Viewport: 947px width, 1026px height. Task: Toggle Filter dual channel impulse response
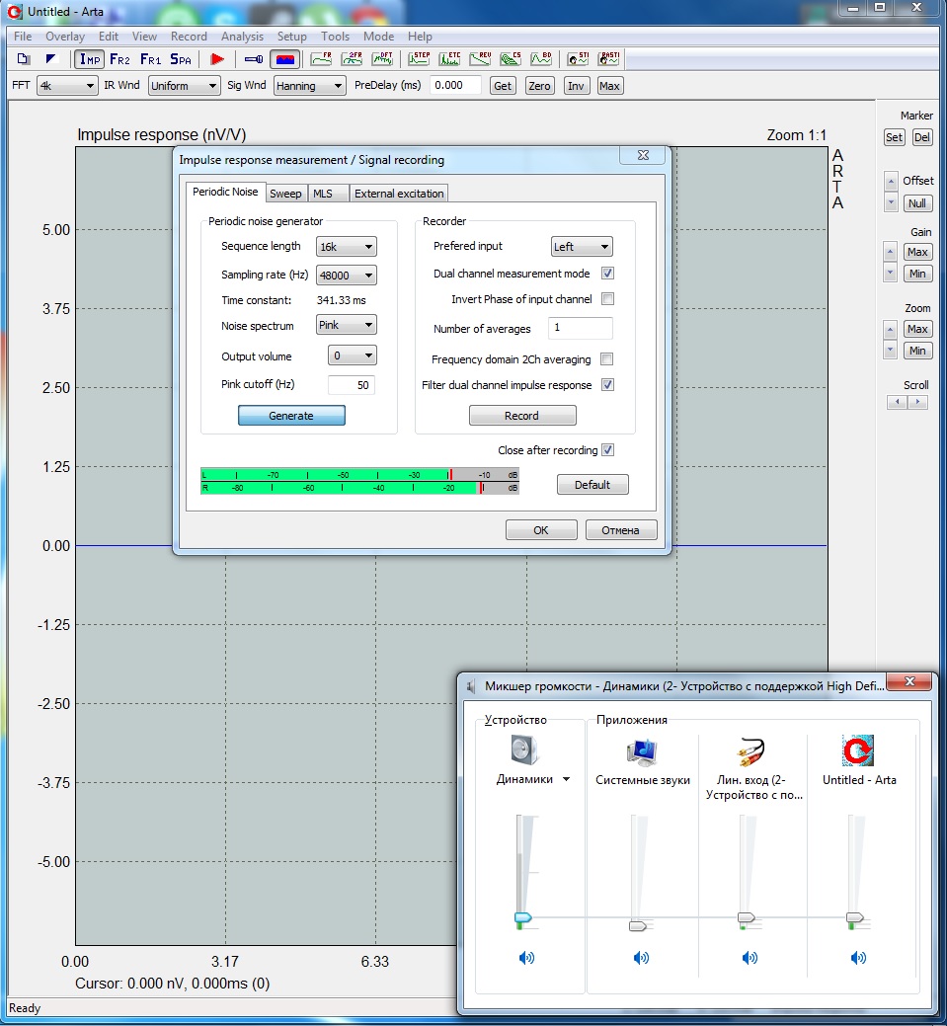(x=607, y=385)
